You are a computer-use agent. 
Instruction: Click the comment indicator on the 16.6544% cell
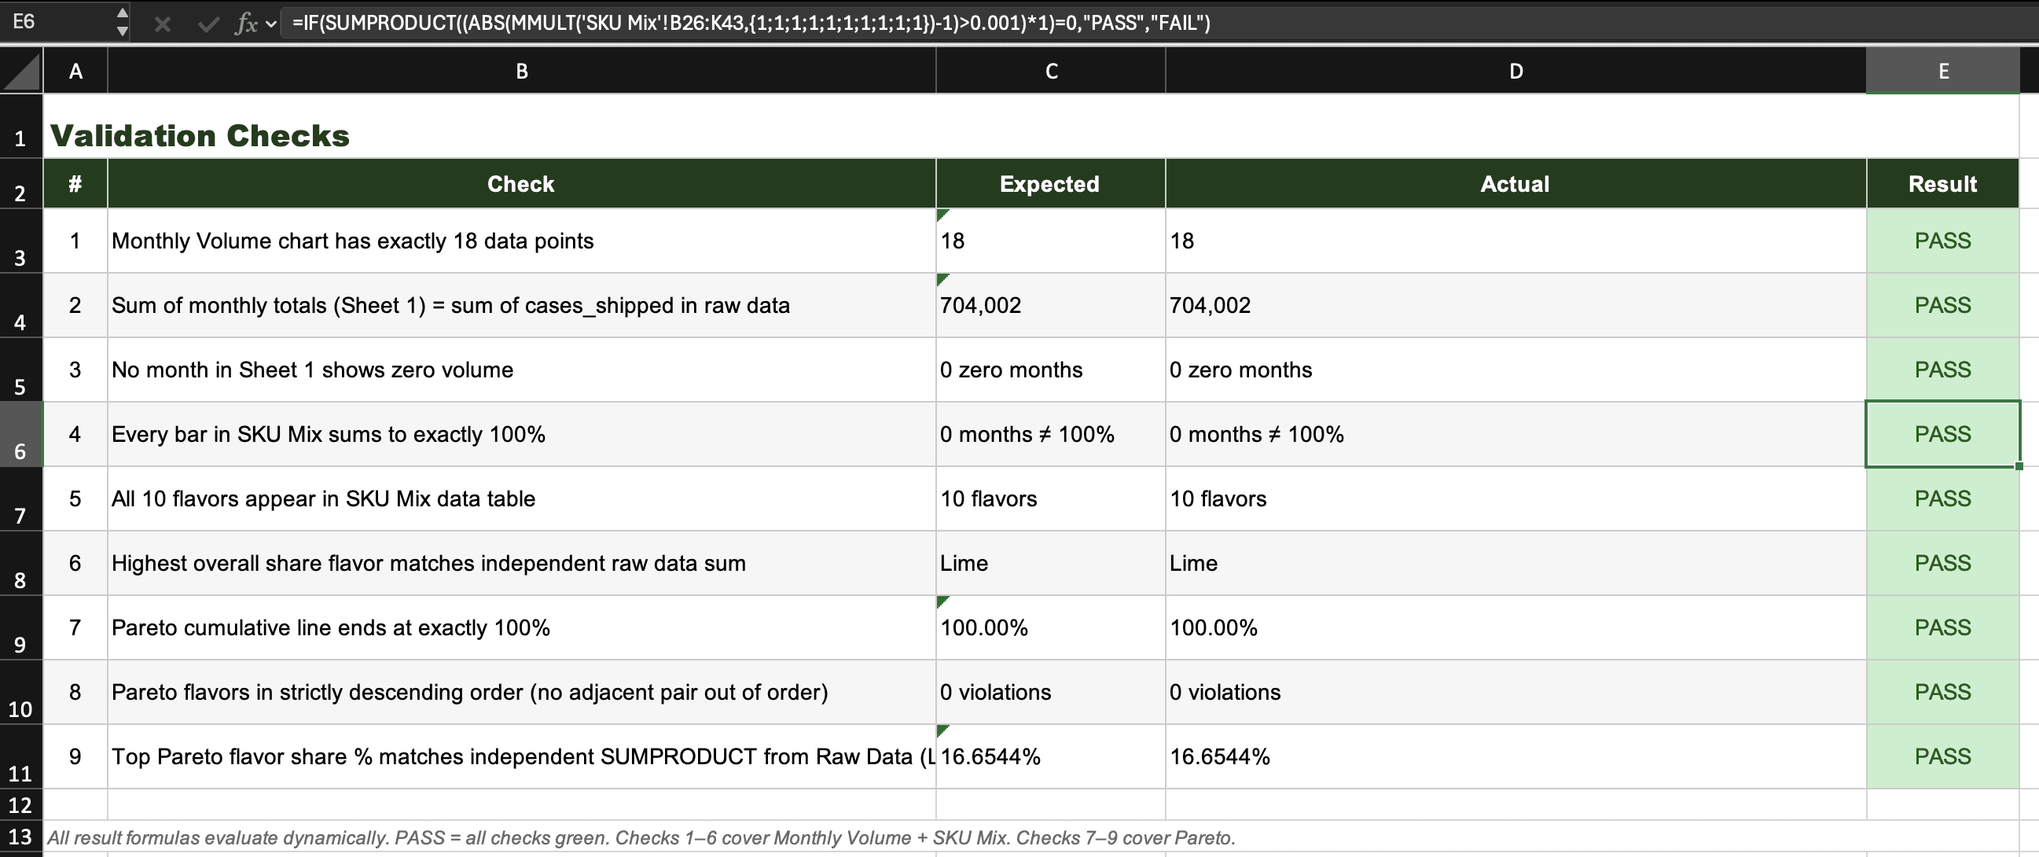941,731
